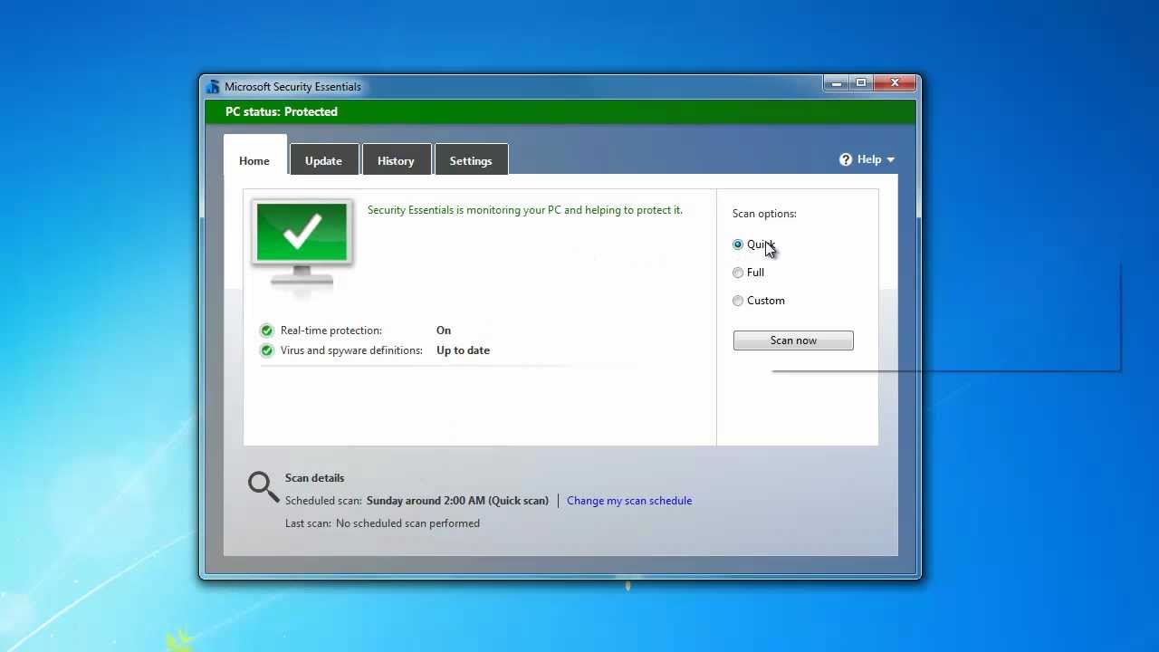The image size is (1159, 652).
Task: Click the magnifying glass Scan details icon
Action: tap(263, 486)
